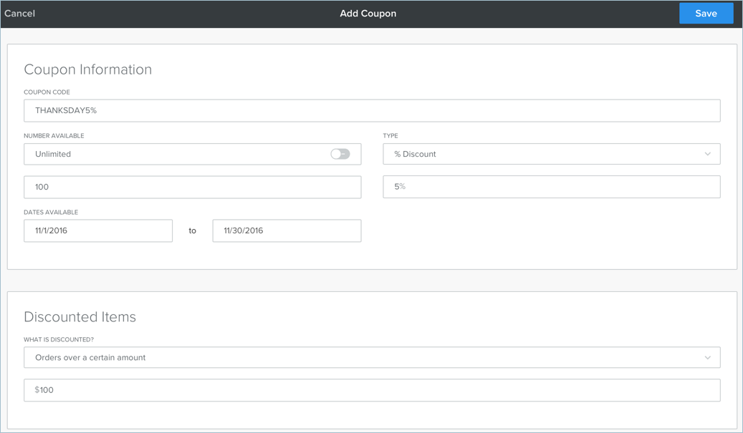Click the DATES AVAILABLE label

point(51,213)
